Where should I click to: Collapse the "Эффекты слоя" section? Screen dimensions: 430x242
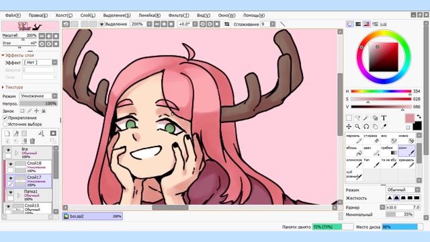point(3,55)
